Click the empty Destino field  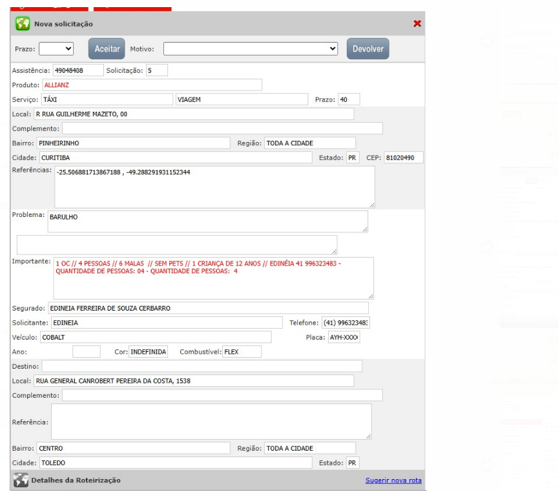tap(201, 366)
